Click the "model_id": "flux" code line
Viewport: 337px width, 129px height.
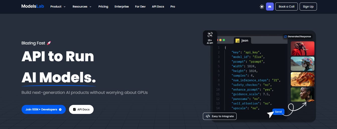pos(248,57)
